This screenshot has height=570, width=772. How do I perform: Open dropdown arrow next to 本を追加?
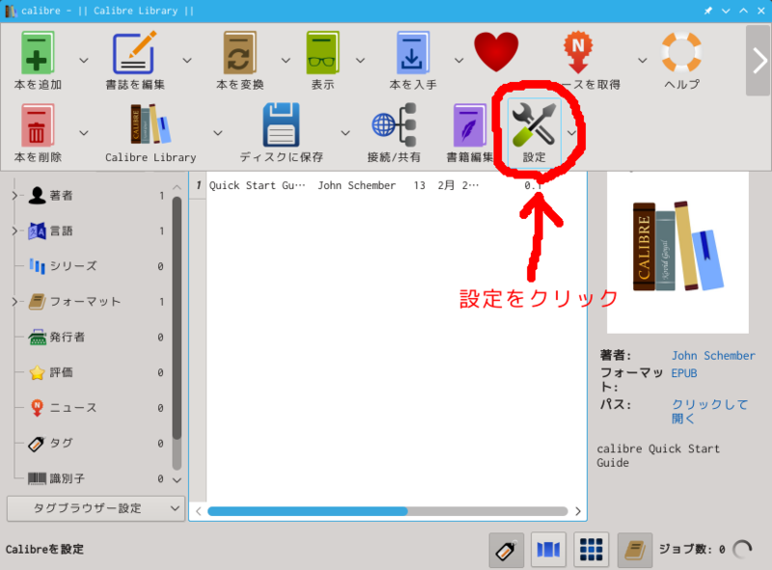(84, 60)
